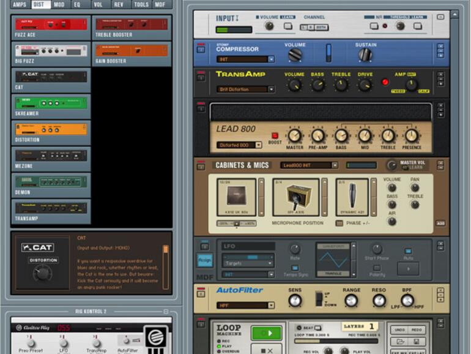Toggle Cabinets & Mics power button
The width and height of the screenshot is (471, 354).
[201, 167]
